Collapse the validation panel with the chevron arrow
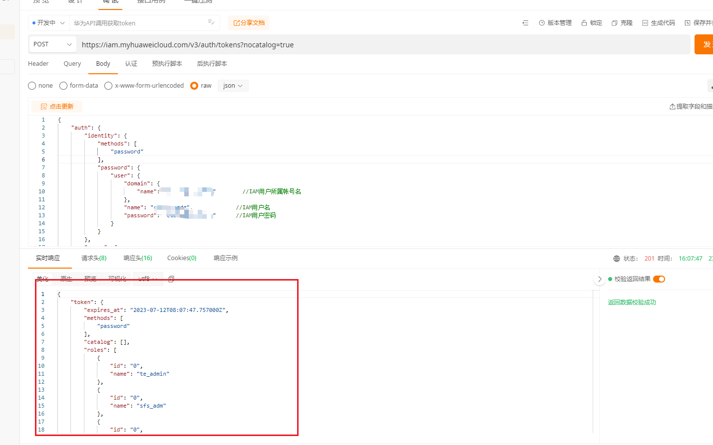This screenshot has height=445, width=713. [600, 279]
